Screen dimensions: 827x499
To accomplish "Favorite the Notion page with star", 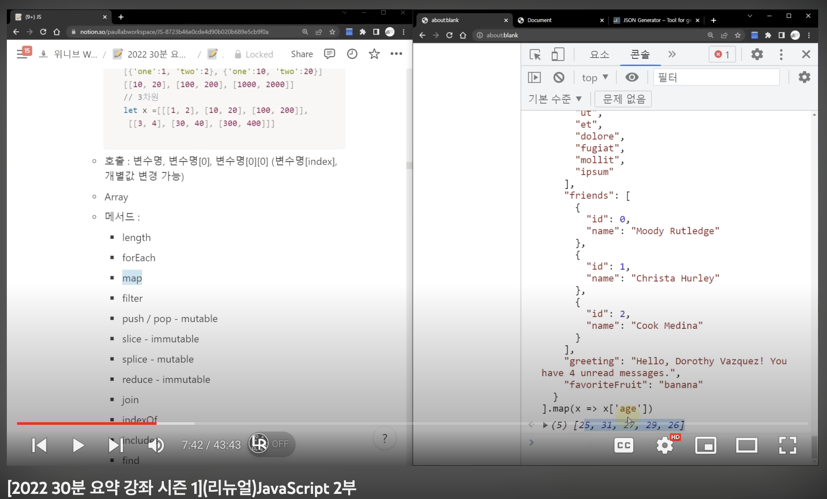I will (x=374, y=54).
